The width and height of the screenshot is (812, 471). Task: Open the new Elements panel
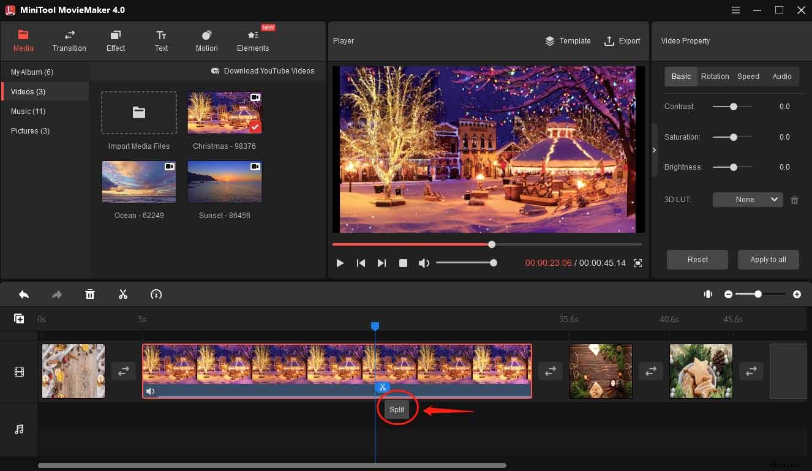click(x=253, y=41)
